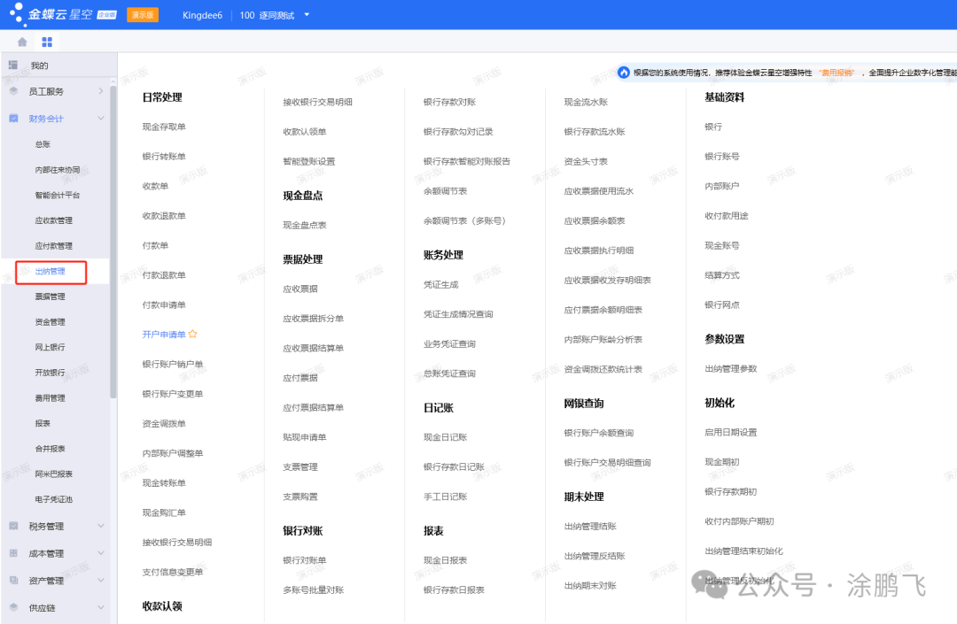Viewport: 957px width, 624px height.
Task: Collapse the 财务会计 section chevron
Action: click(100, 119)
